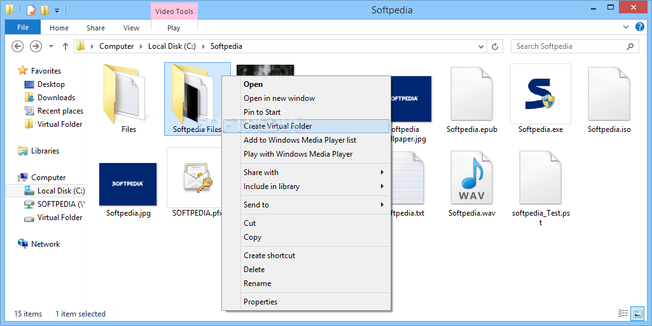Switch to the View ribbon tab
The height and width of the screenshot is (326, 652).
pos(132,28)
